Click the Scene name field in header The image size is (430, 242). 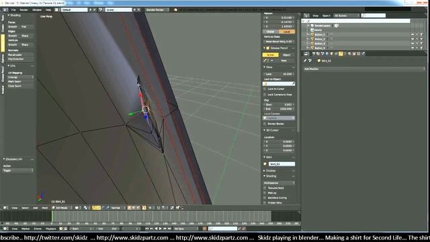118,10
